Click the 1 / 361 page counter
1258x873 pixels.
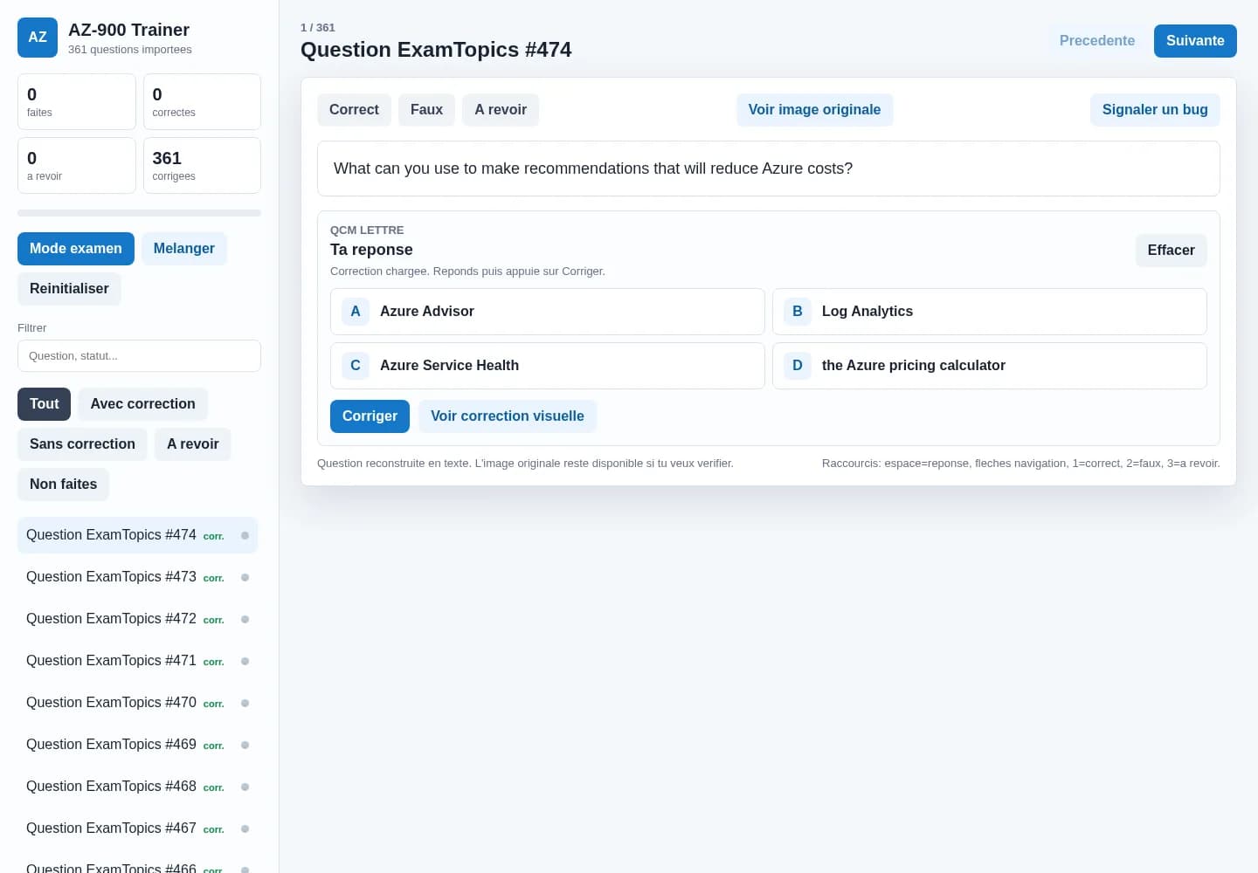[x=318, y=28]
